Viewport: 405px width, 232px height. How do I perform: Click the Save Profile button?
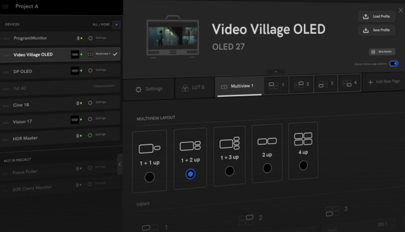[x=377, y=30]
